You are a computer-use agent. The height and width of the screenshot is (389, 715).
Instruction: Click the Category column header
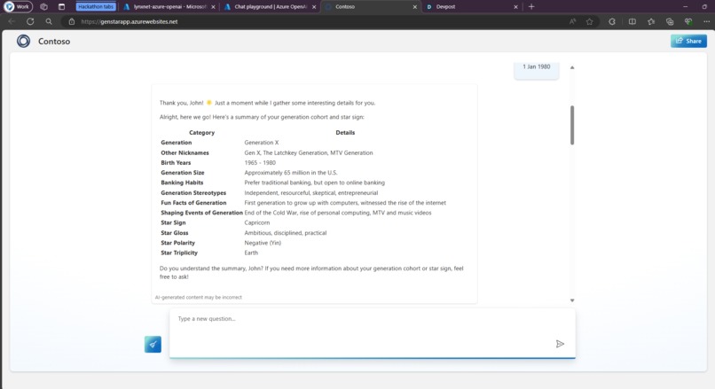pos(201,133)
